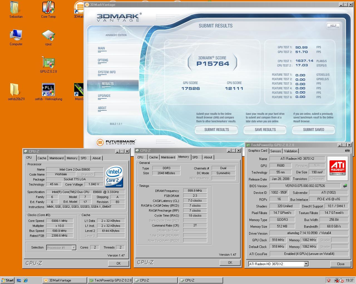Click OK in the left CPU-Z window
356x284 pixels.
118,263
